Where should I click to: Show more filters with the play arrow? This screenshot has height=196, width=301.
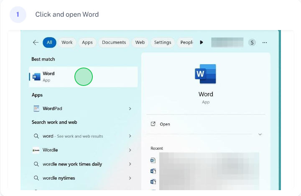tap(202, 42)
